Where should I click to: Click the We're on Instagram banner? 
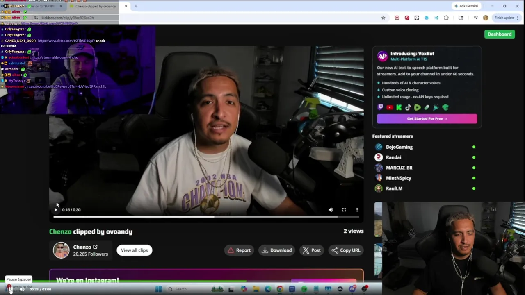[x=206, y=275]
